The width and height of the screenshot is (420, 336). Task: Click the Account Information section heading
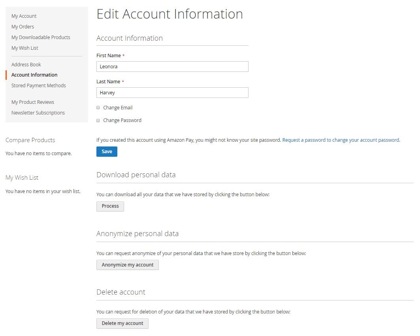point(130,38)
